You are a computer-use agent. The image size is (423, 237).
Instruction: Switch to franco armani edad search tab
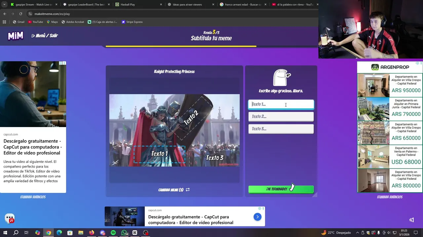tap(243, 5)
